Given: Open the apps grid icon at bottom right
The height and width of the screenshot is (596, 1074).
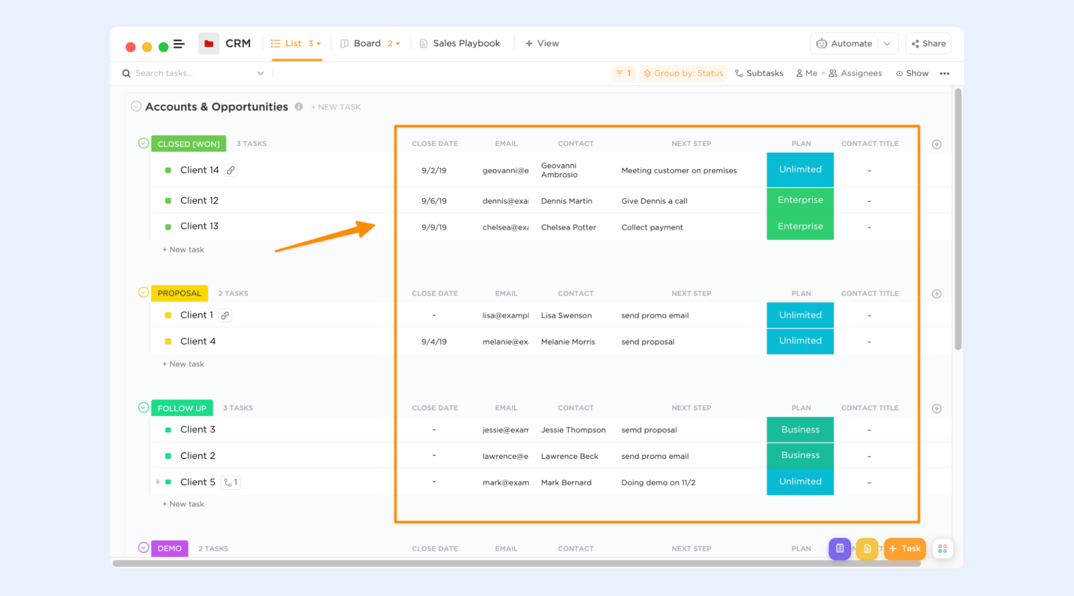Looking at the screenshot, I should point(942,548).
